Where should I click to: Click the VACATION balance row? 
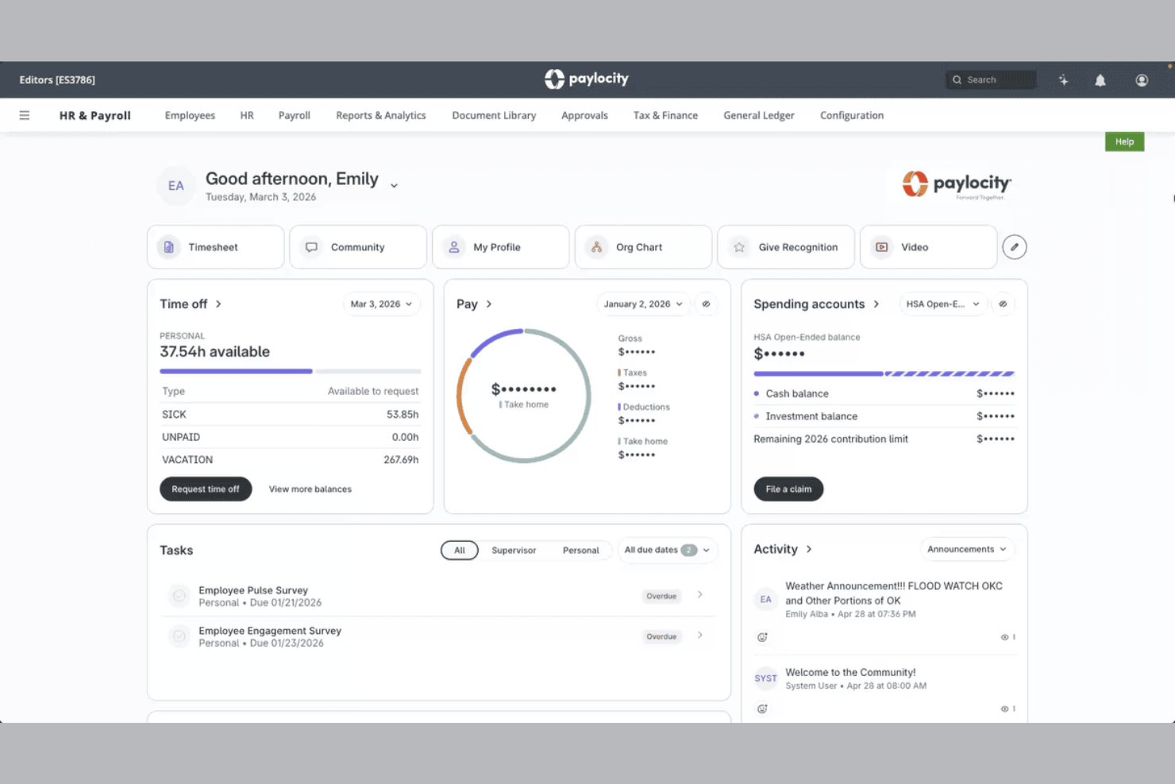pos(290,460)
